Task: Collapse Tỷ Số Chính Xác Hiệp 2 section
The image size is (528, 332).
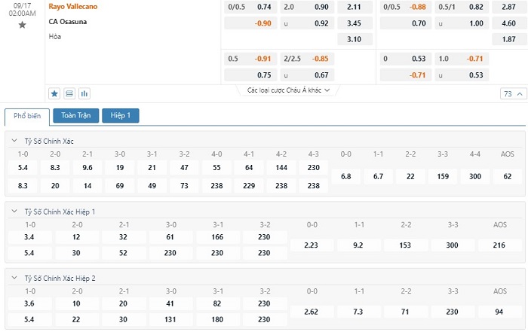Action: [x=14, y=278]
